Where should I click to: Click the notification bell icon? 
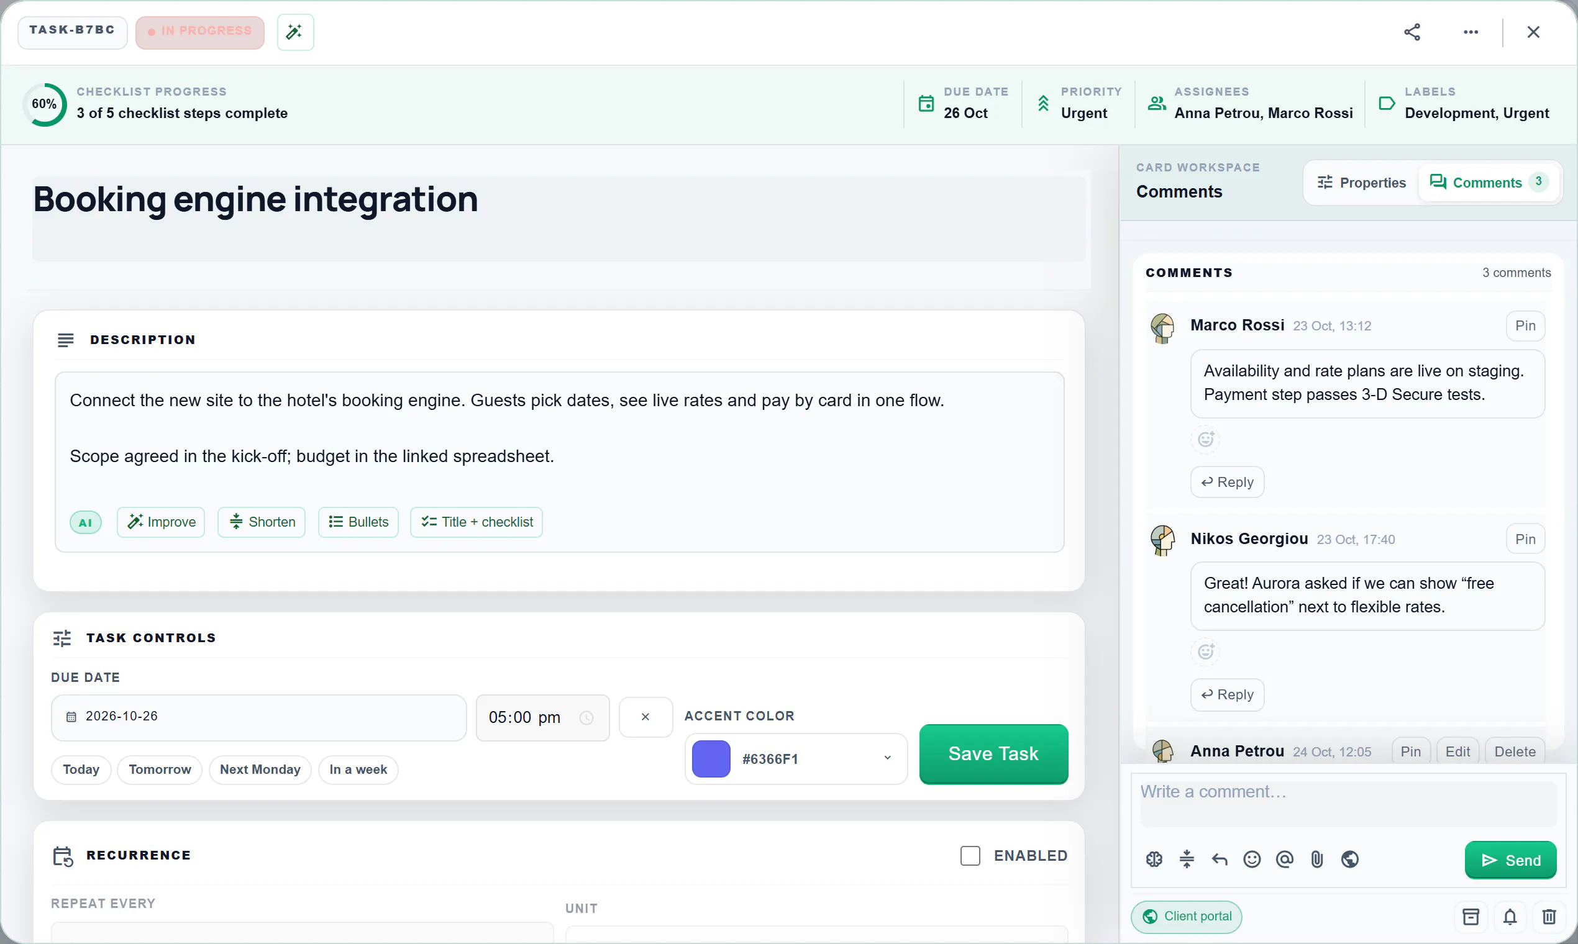(1510, 917)
